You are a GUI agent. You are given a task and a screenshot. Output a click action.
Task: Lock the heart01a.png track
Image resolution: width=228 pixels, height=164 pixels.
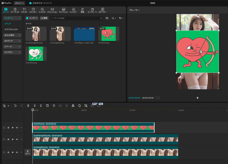[x=8, y=128]
